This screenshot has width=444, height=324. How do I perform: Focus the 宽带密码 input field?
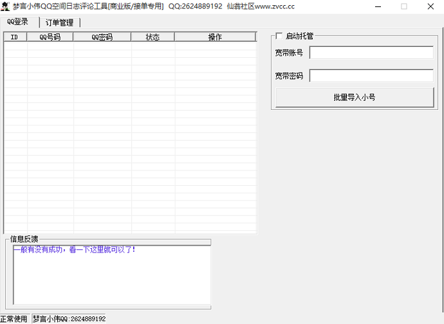click(371, 76)
